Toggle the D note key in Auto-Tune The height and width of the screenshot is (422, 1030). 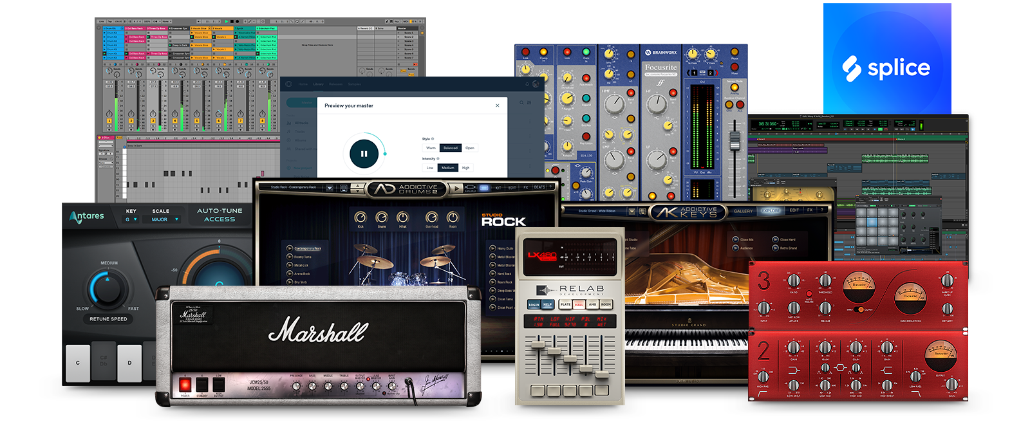pyautogui.click(x=129, y=363)
